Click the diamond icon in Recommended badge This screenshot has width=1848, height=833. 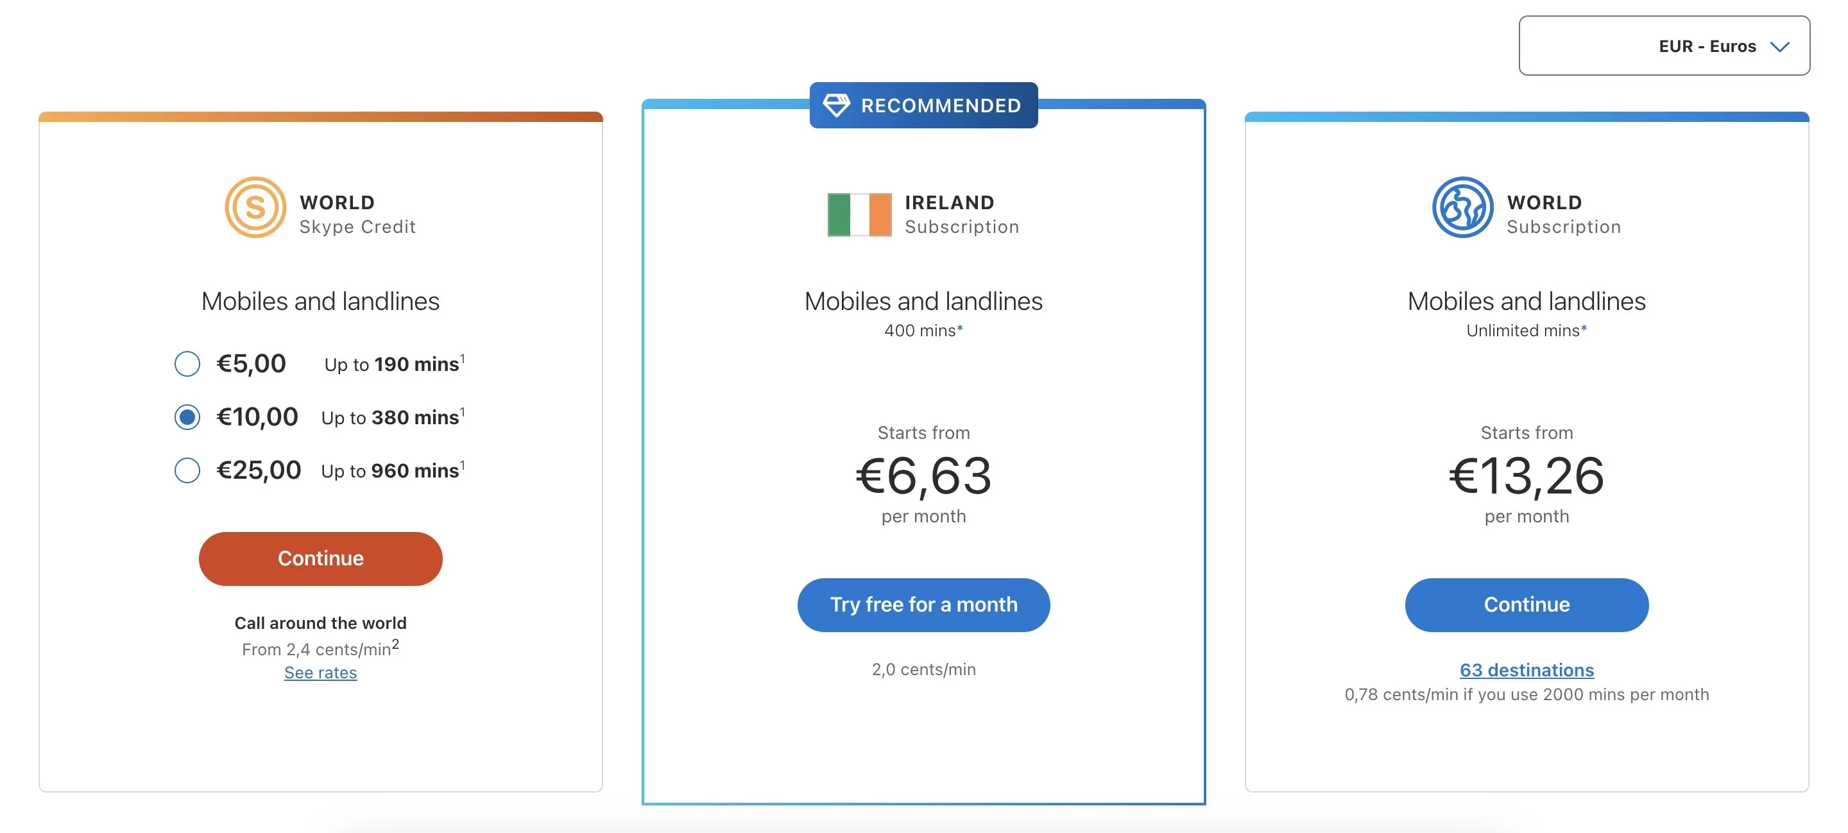835,105
